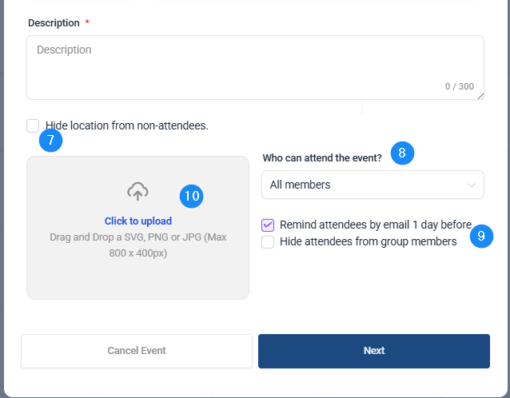Click the 'Who can attend the event?' label
This screenshot has width=510, height=398.
click(x=322, y=158)
